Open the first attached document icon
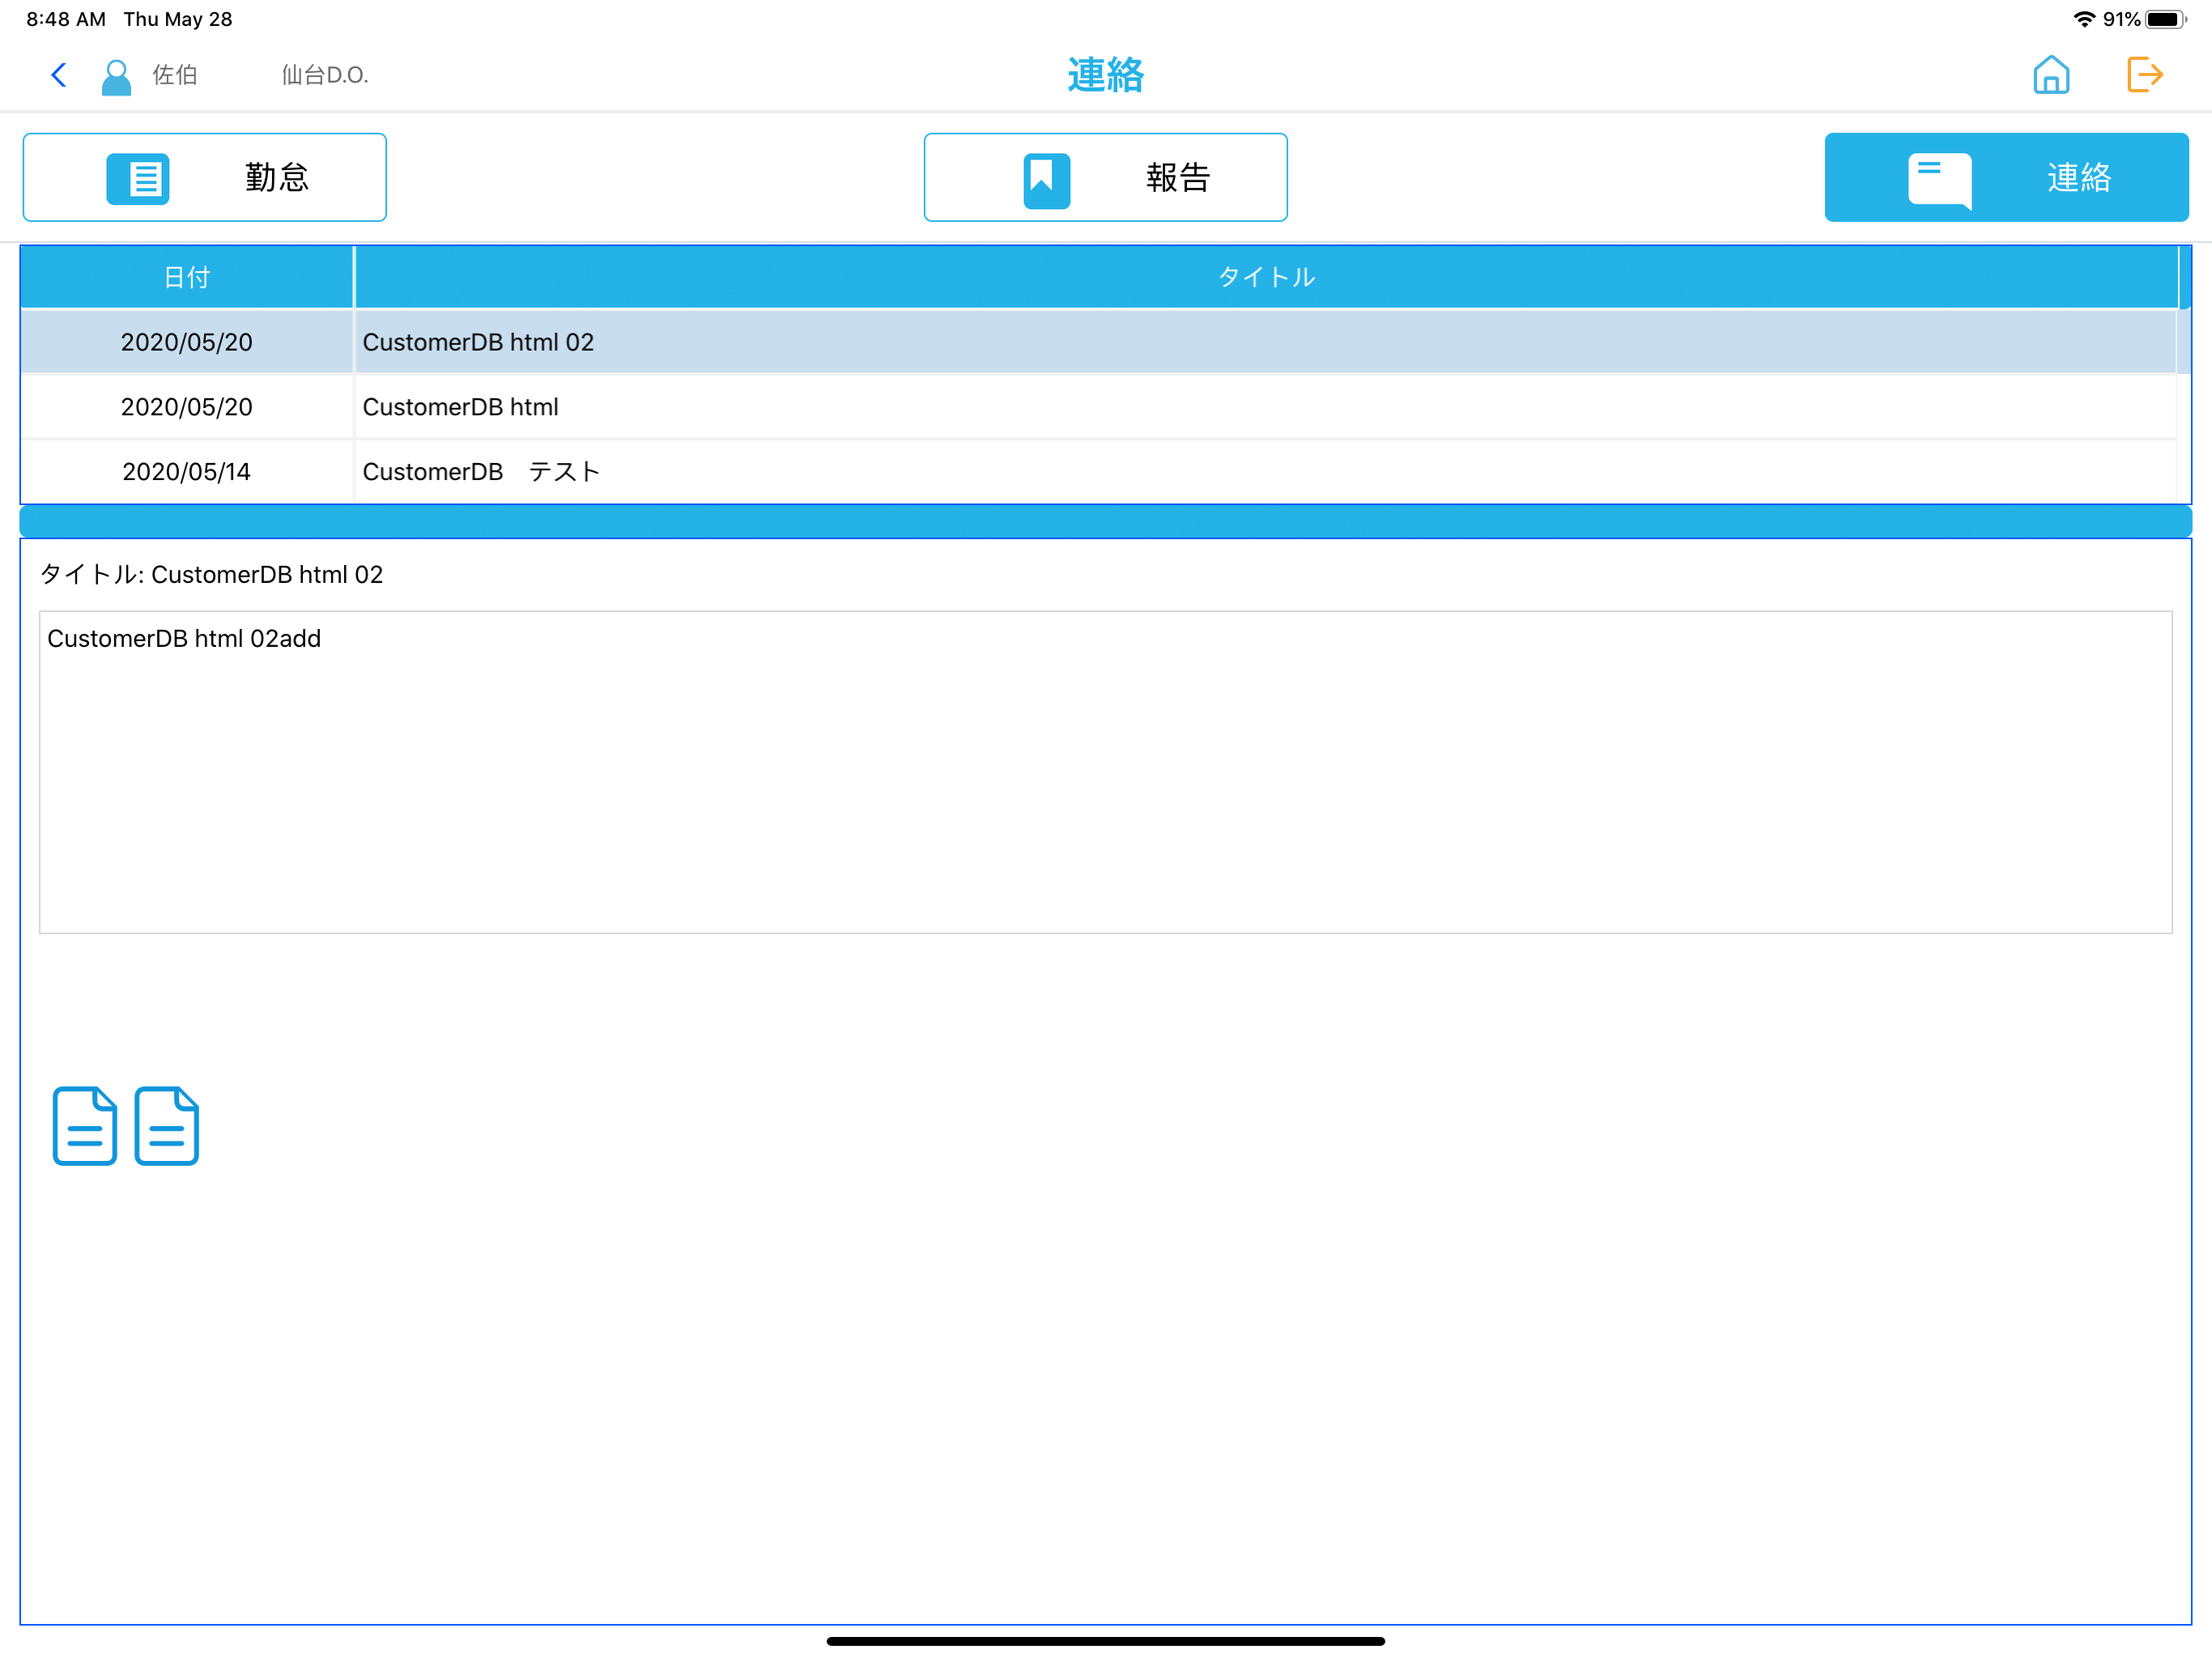Screen dimensions: 2212x1658 pos(85,1125)
